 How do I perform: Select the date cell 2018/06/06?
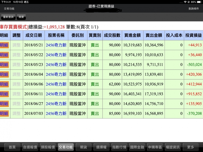coord(34,84)
